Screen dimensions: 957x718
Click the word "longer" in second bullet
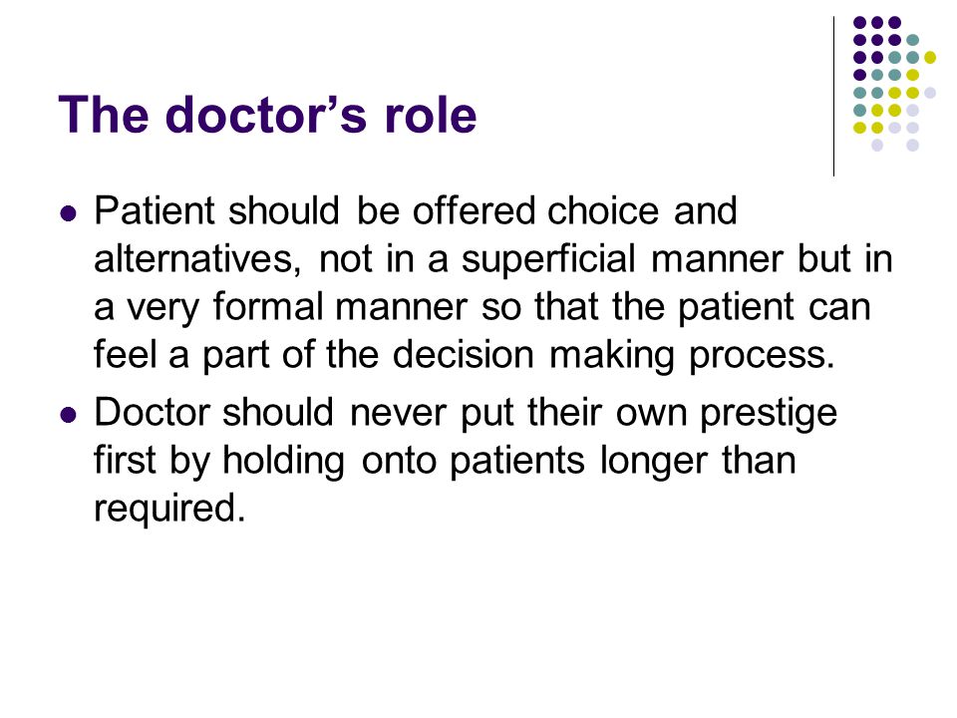(x=653, y=462)
